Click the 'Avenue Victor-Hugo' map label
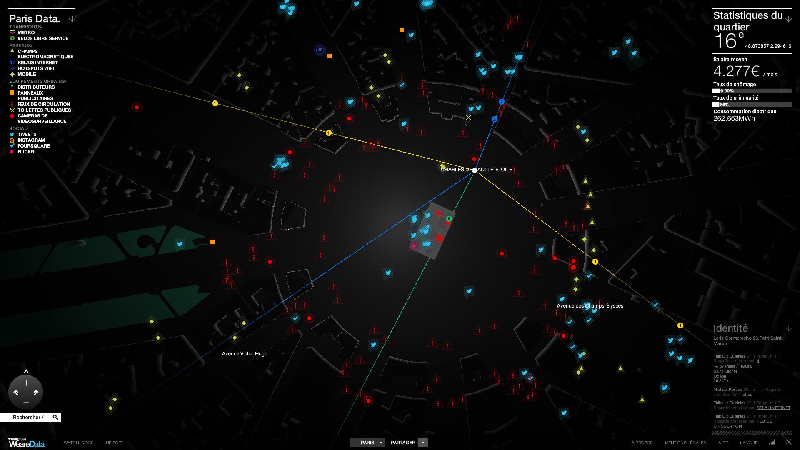 (245, 353)
